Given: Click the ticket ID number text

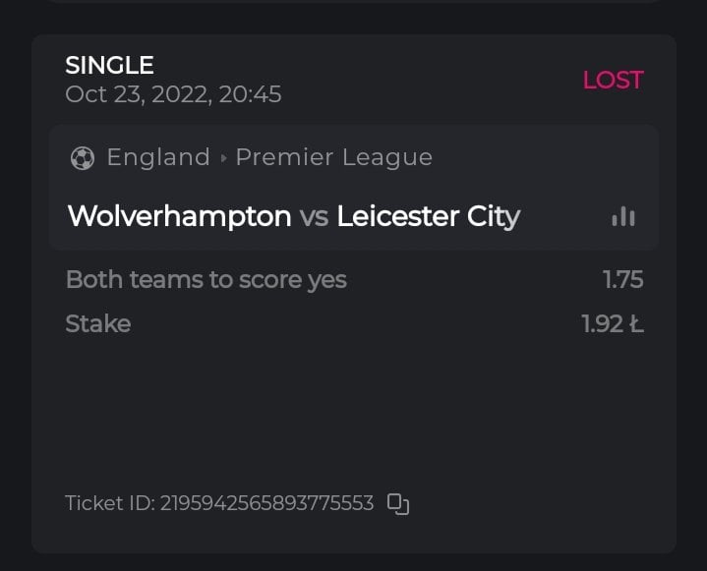Looking at the screenshot, I should click(266, 503).
